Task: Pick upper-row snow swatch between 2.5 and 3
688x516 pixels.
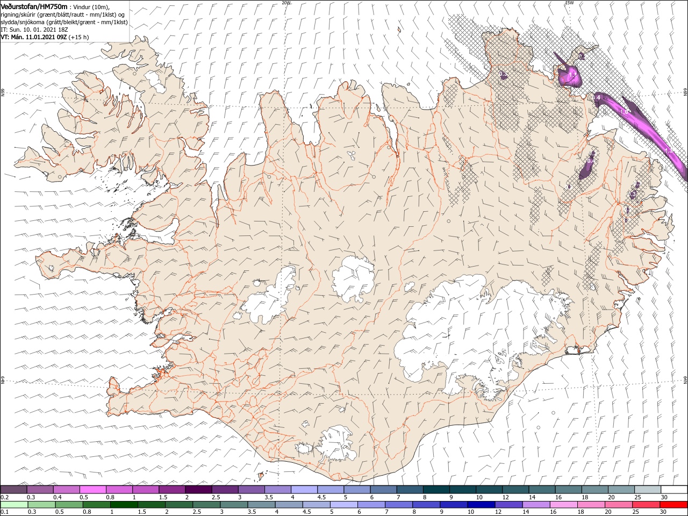Action: coord(225,490)
